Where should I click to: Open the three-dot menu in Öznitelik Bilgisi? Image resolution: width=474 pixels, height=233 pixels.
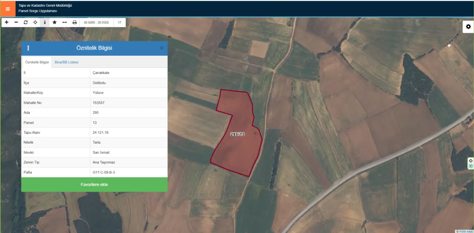pos(28,48)
